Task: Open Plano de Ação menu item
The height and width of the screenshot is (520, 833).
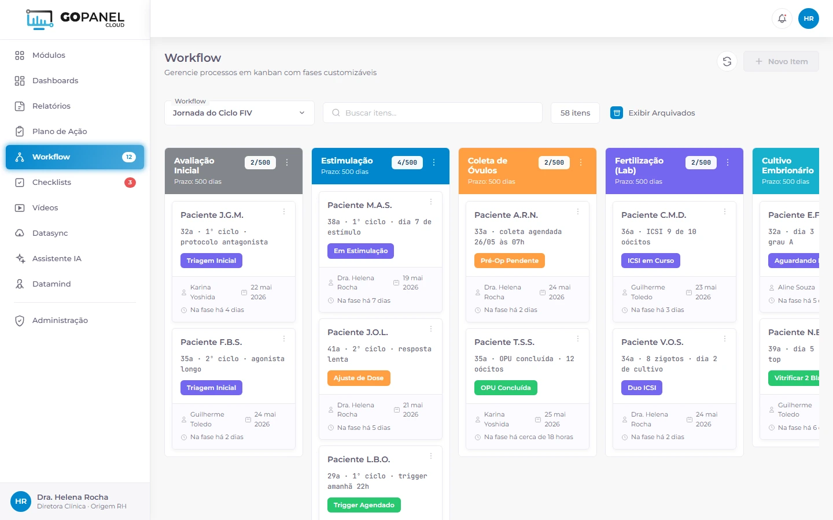Action: [75, 132]
